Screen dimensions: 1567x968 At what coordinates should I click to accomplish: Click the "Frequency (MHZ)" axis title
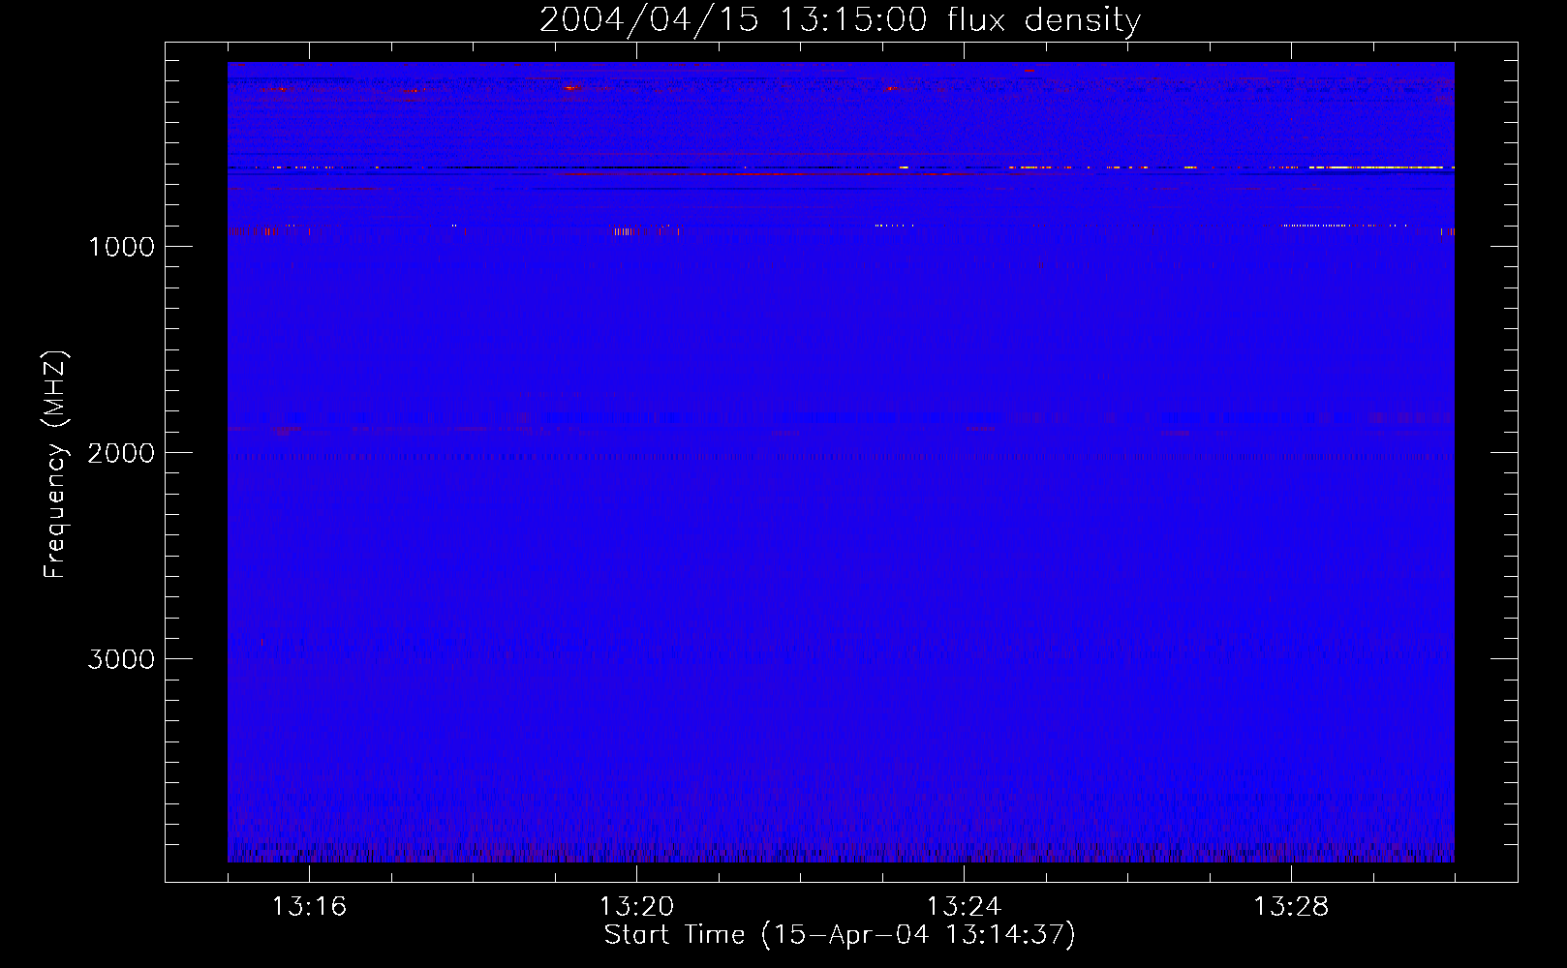click(55, 465)
